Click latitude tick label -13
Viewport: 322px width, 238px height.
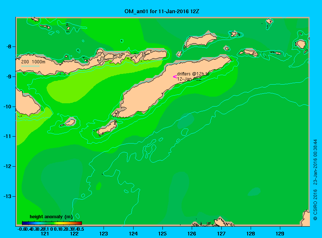pos(7,196)
